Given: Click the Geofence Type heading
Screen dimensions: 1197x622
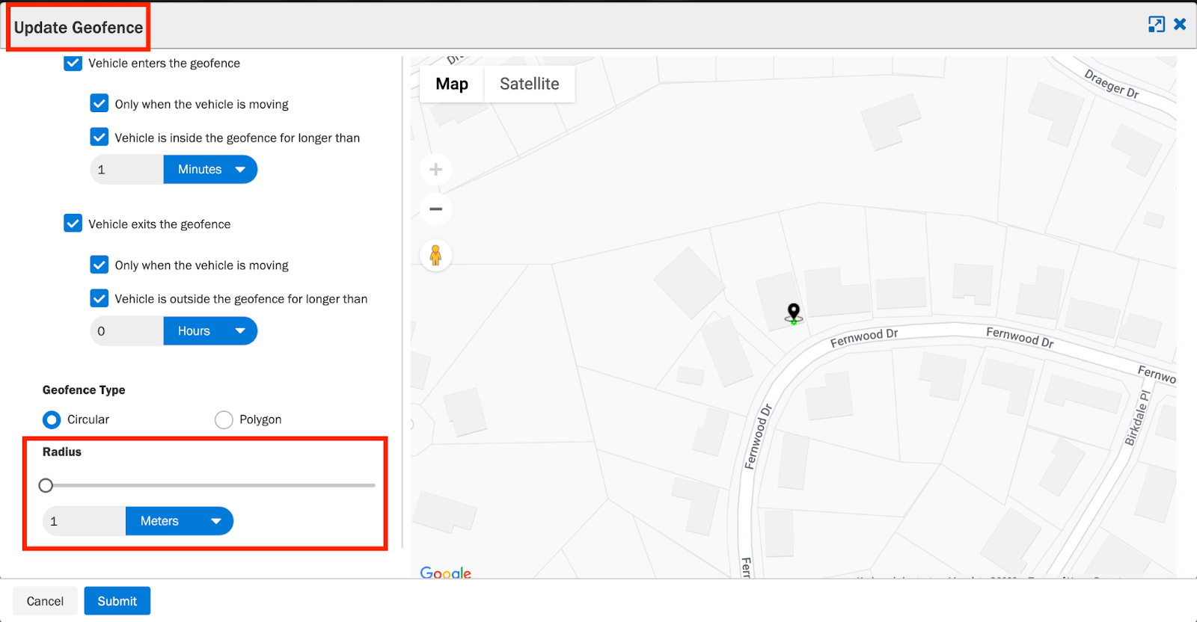Looking at the screenshot, I should [84, 389].
